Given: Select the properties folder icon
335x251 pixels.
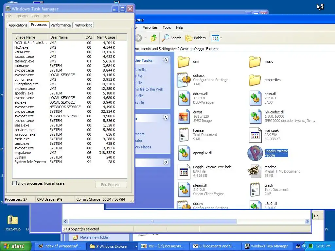Looking at the screenshot, I should pyautogui.click(x=255, y=80).
